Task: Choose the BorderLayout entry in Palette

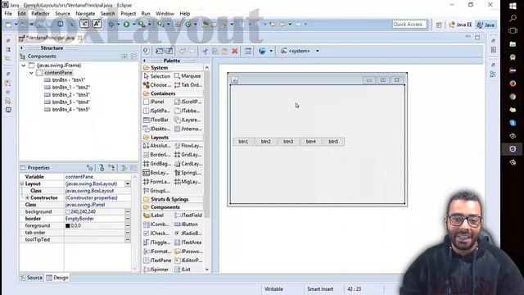Action: [156, 155]
